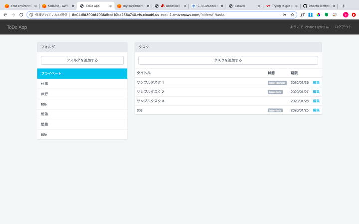Screen dimensions: 359x224
Task: Open the colorful wheel extension icon
Action: coord(318,15)
